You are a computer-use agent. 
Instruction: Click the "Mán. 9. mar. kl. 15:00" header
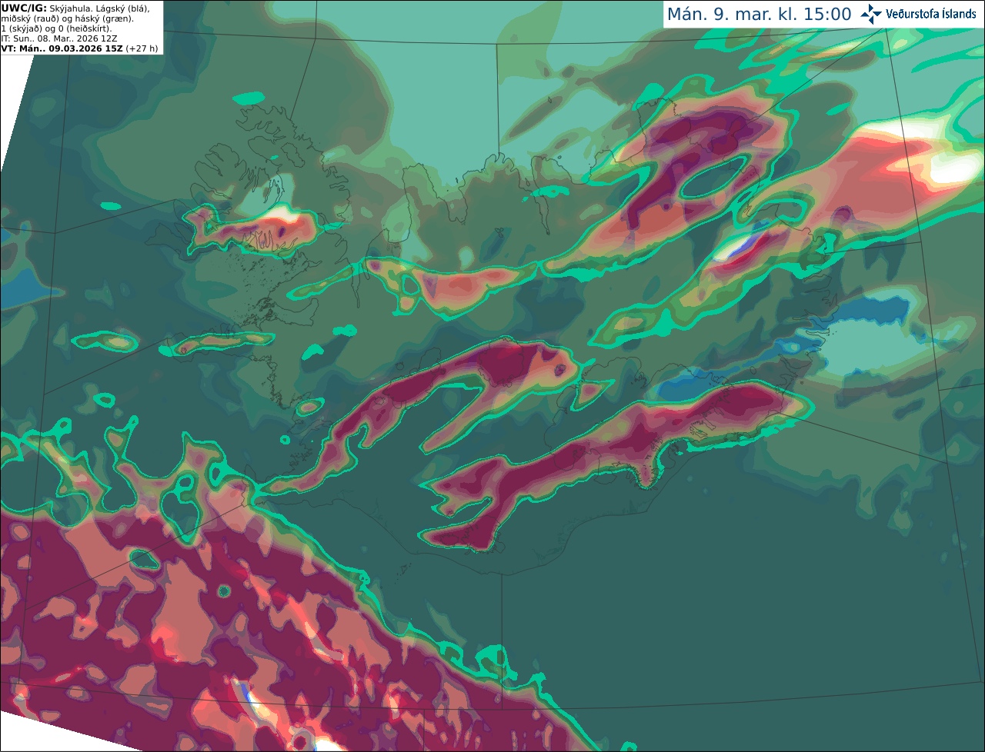(759, 15)
